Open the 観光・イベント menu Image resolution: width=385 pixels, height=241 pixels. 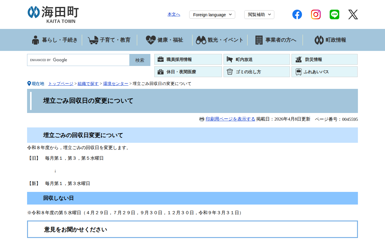220,40
